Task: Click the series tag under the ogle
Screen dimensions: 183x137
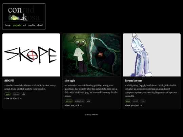Action: [69, 101]
